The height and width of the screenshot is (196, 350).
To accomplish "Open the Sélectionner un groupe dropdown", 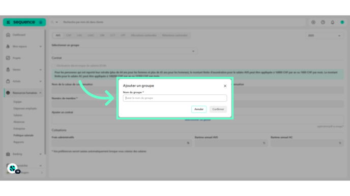I will [124, 51].
